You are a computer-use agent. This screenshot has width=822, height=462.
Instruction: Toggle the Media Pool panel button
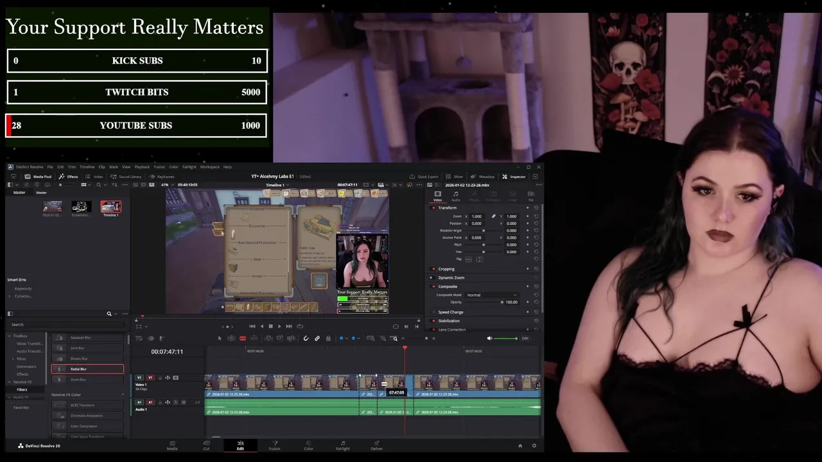coord(38,176)
